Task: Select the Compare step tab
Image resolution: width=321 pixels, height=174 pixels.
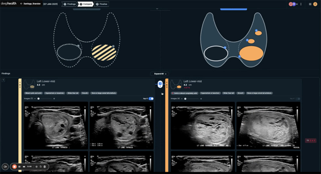Action: 86,4
